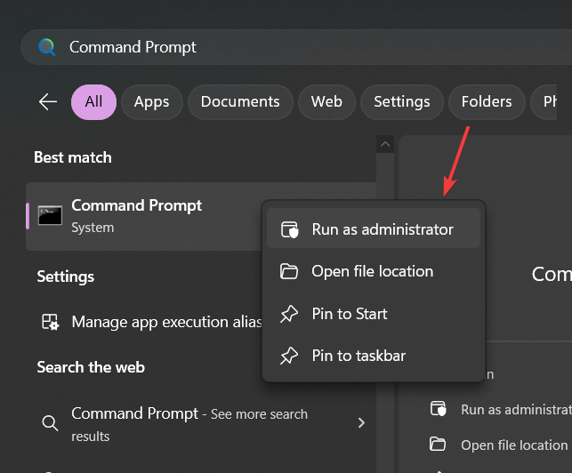Select Run as administrator from context menu
The height and width of the screenshot is (473, 572).
click(383, 229)
